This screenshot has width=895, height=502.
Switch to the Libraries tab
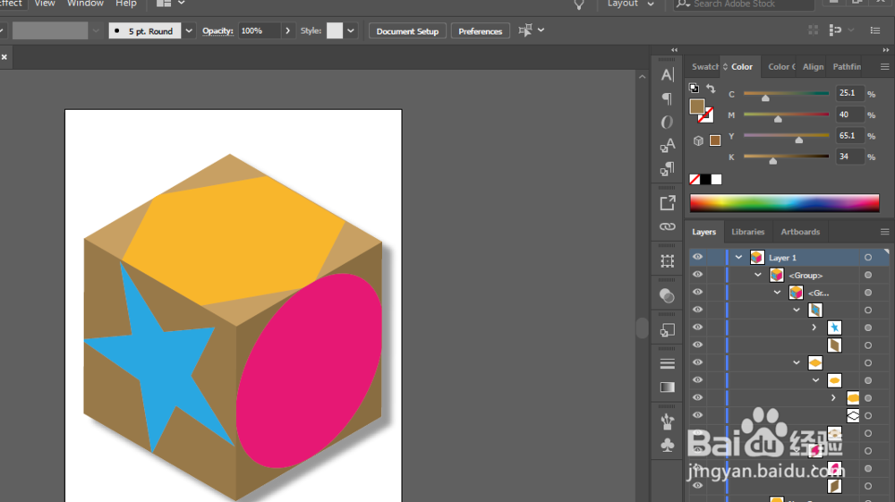[x=747, y=232]
